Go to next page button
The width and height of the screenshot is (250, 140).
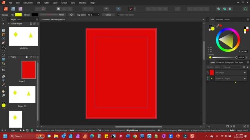click(21, 130)
